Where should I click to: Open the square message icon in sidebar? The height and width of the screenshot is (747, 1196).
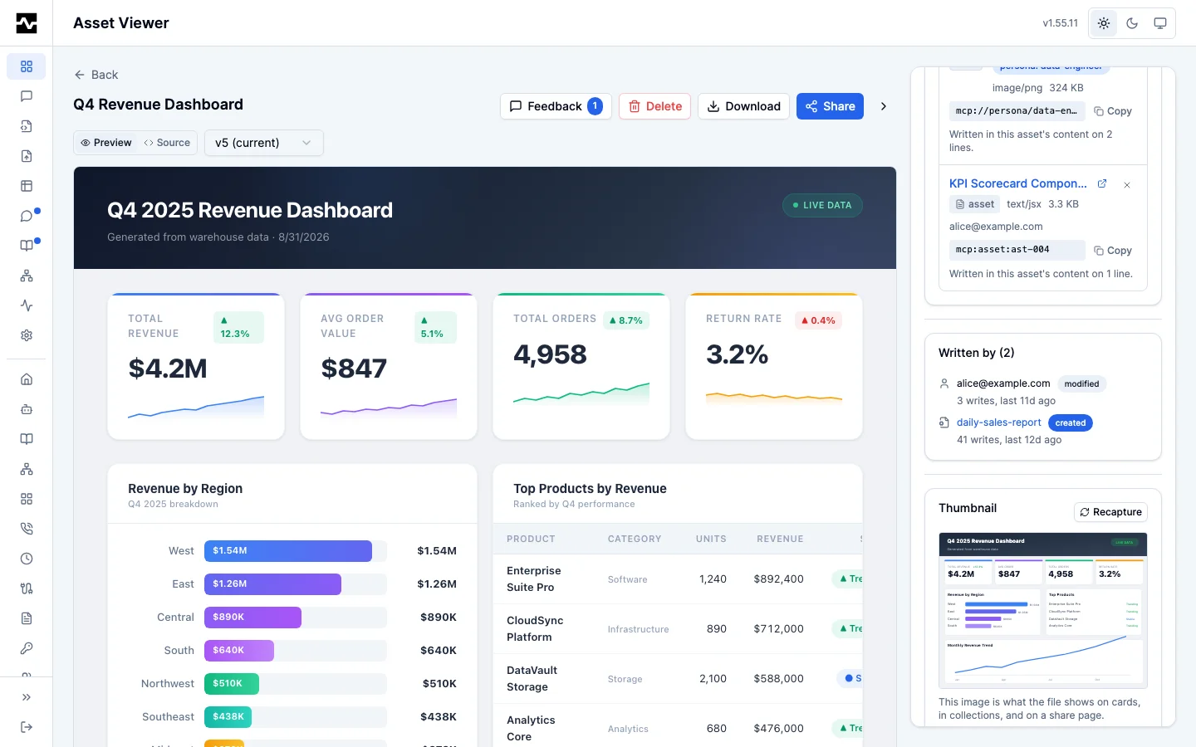27,96
